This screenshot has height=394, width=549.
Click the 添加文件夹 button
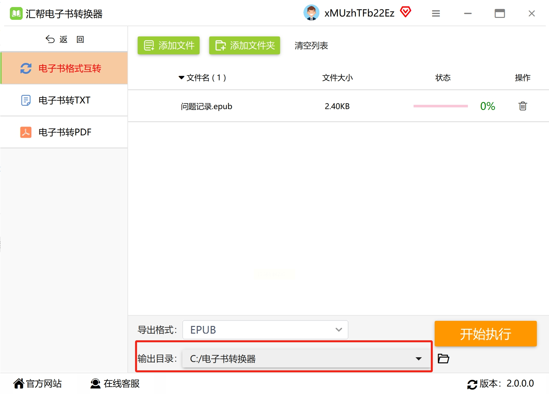click(245, 45)
